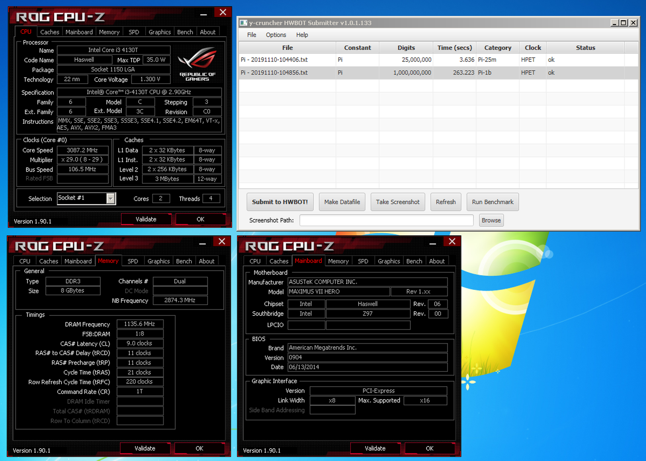Open About tab in top-left CPU-Z window

click(x=208, y=32)
